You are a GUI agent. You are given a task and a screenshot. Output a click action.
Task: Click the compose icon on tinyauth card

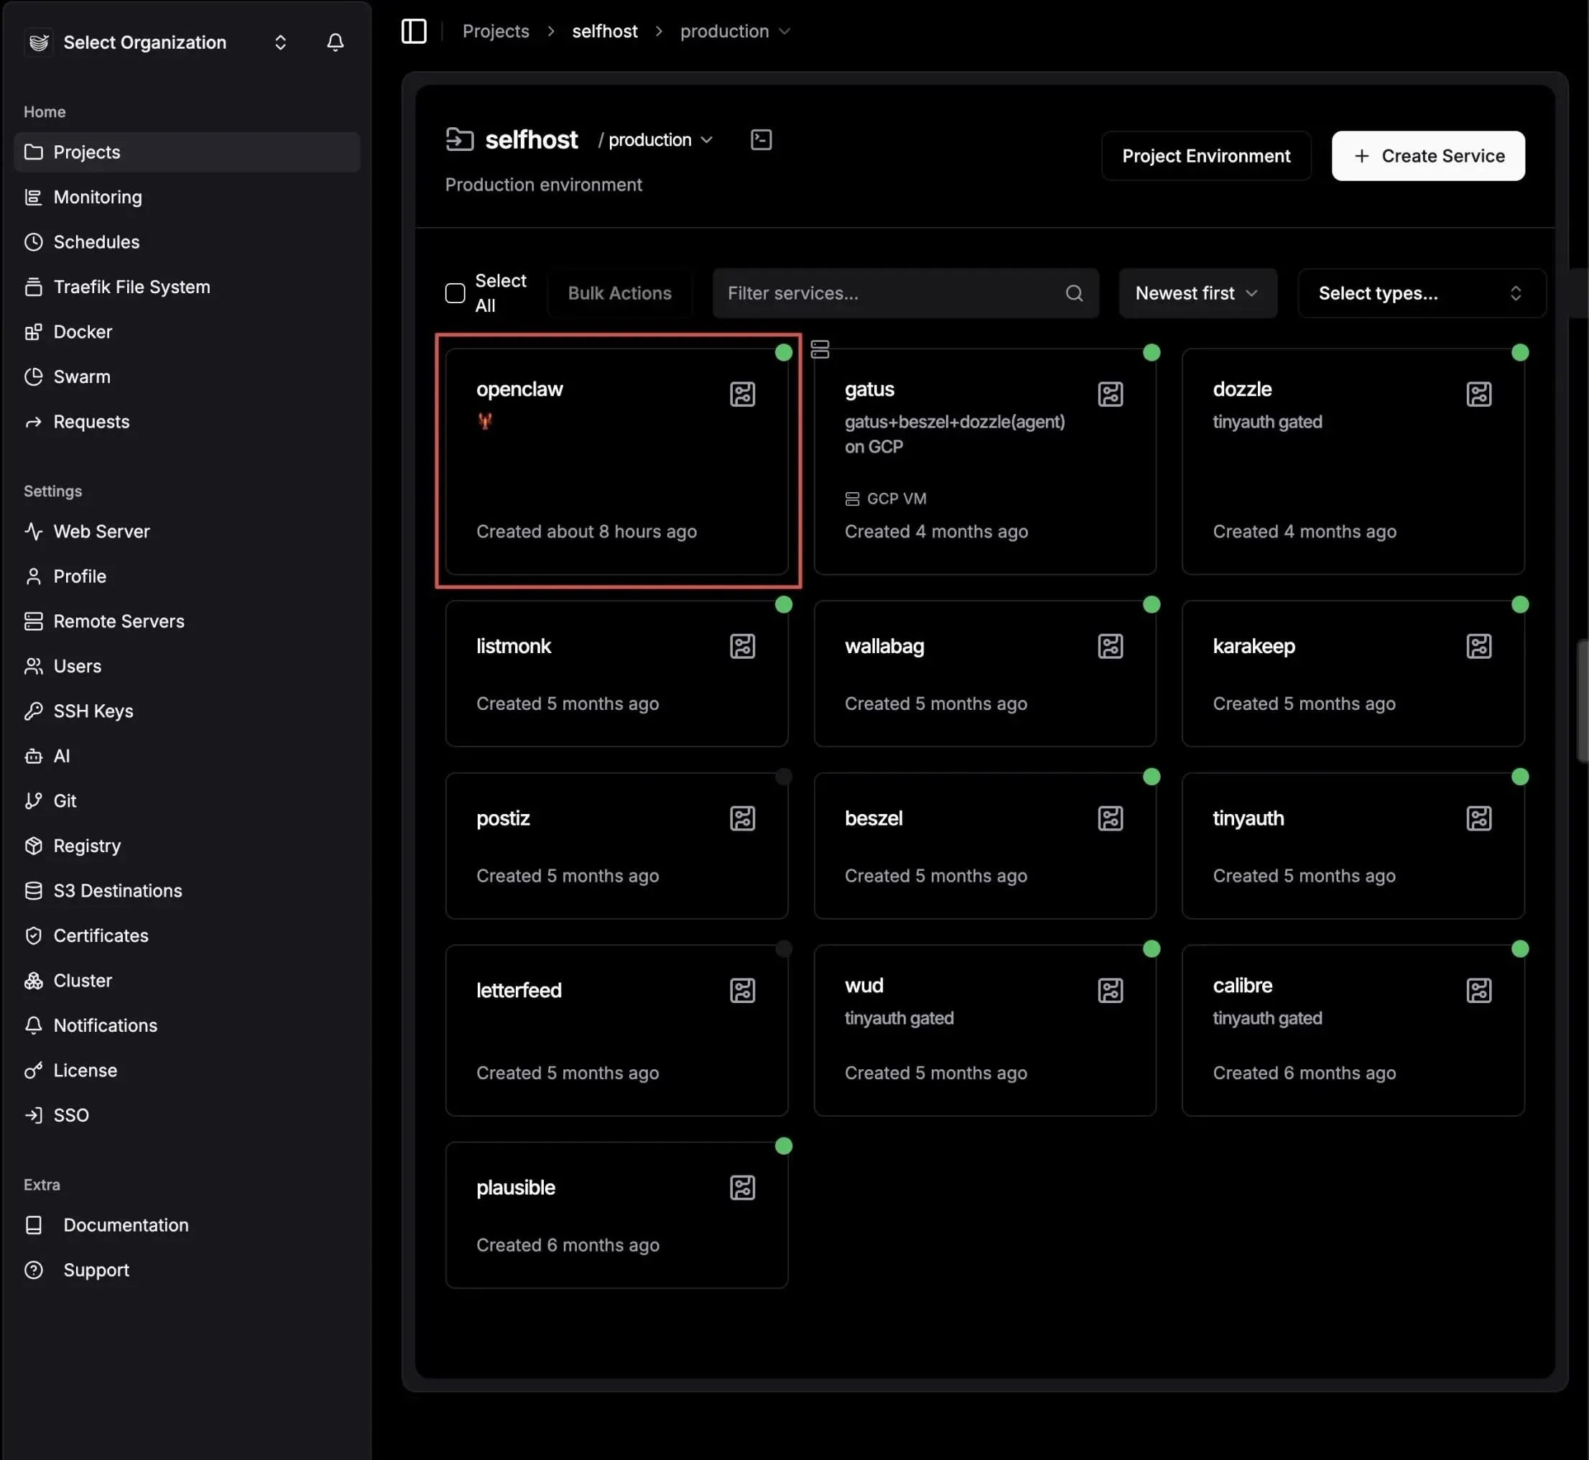point(1478,818)
